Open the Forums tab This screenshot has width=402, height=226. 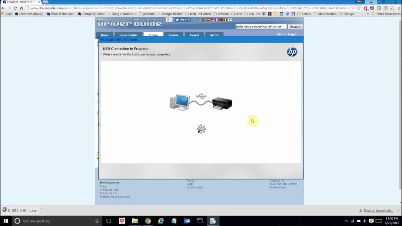pos(173,35)
